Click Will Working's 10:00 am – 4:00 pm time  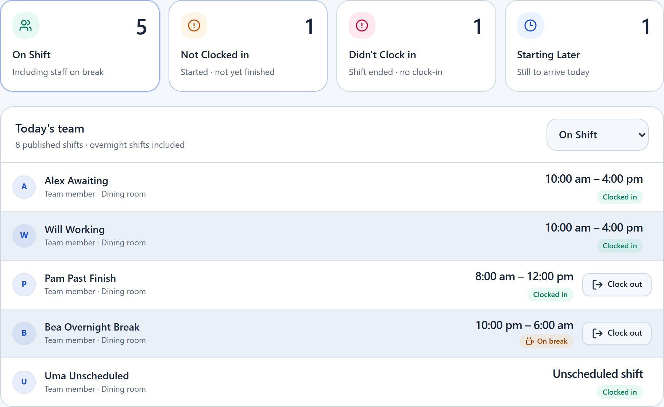(594, 228)
